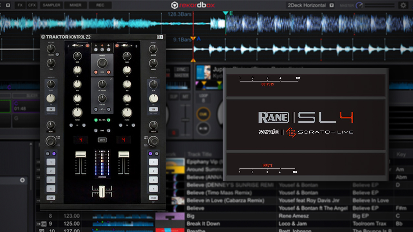Show the MIXER panel
Image resolution: width=413 pixels, height=232 pixels.
click(75, 5)
